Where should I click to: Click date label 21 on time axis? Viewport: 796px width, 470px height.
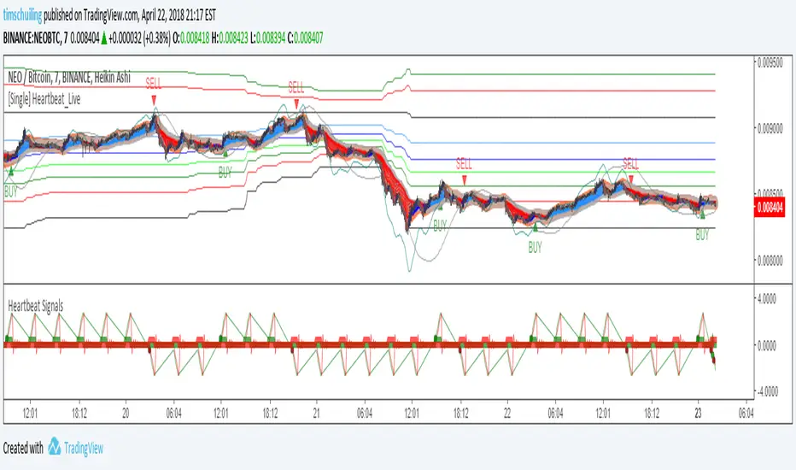click(316, 414)
